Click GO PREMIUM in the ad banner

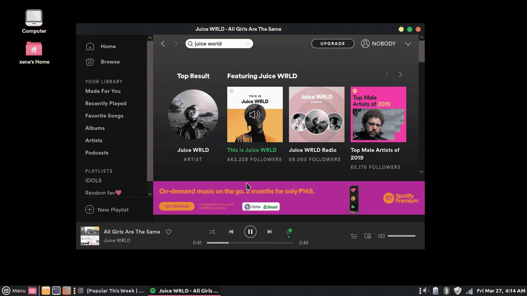click(x=177, y=206)
